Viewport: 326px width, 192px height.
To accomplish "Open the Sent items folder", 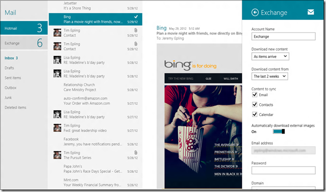I will tap(13, 78).
